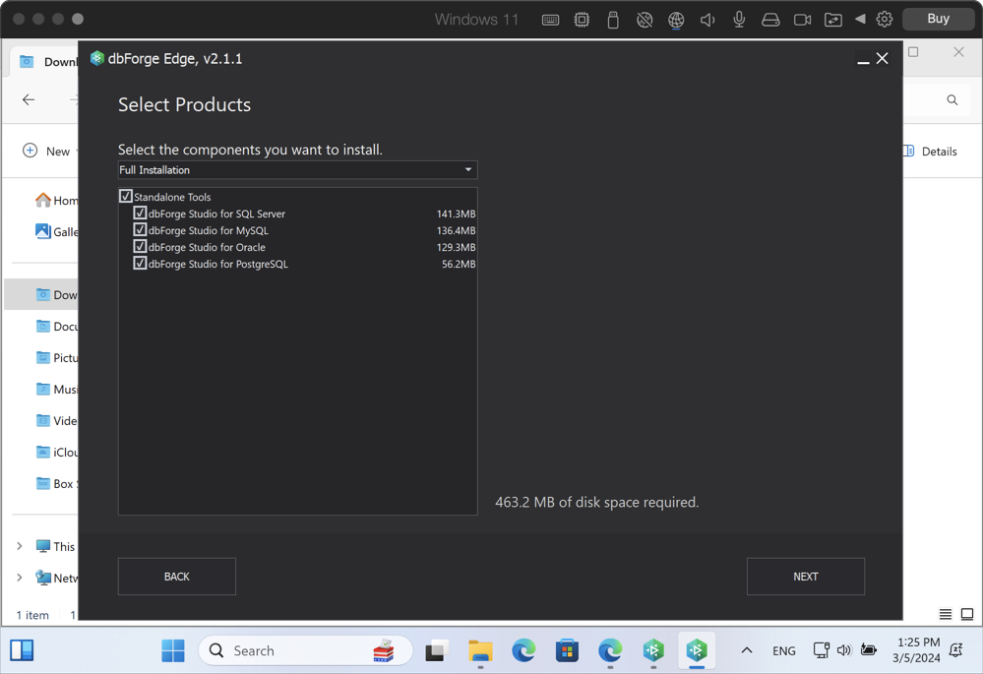Switch File Explorer to the large icons view
983x674 pixels.
pos(967,614)
